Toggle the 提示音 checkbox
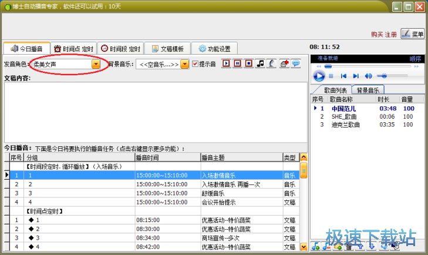This screenshot has width=428, height=255. click(x=196, y=64)
